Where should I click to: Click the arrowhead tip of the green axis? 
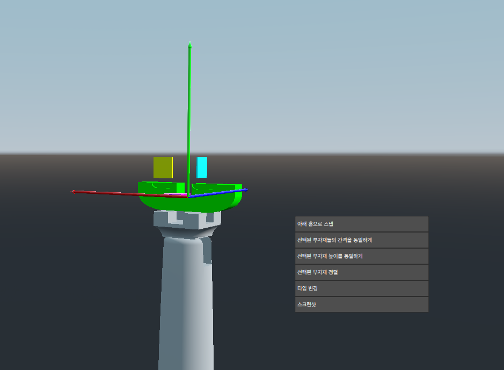189,45
